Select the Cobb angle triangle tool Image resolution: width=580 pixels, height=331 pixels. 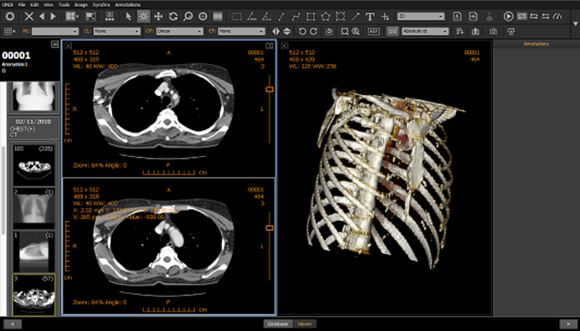pyautogui.click(x=266, y=17)
